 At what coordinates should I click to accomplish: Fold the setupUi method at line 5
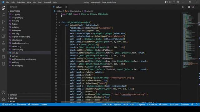pyautogui.click(x=59, y=25)
